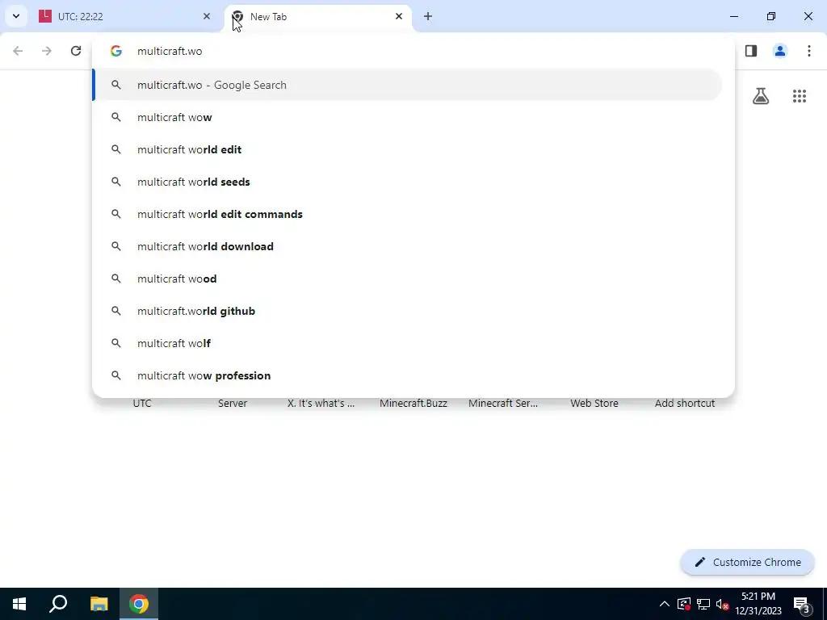Switch to the UTC: 22:22 tab

[127, 17]
